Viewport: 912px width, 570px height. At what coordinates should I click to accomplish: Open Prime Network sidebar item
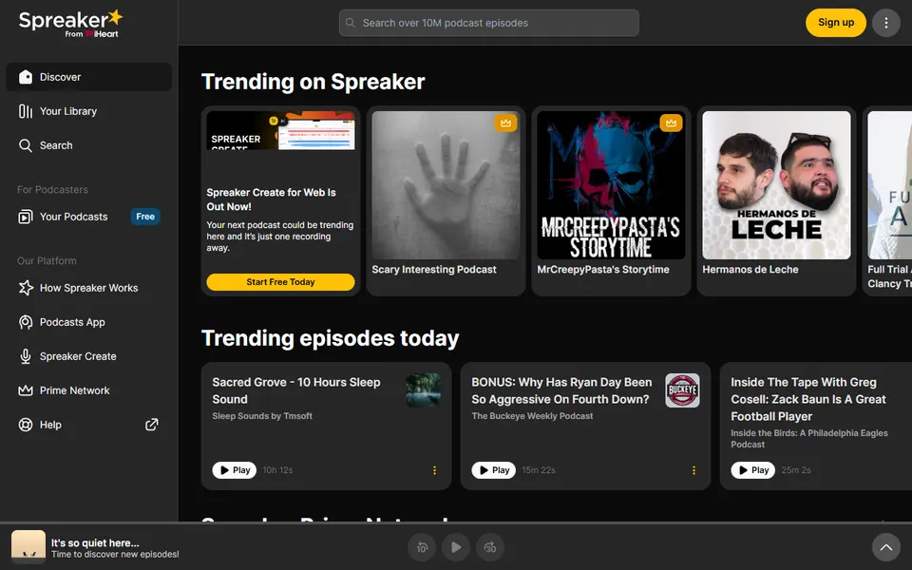[x=88, y=390]
